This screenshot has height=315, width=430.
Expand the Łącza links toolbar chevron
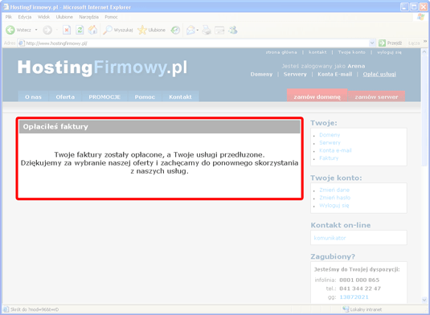tap(425, 42)
